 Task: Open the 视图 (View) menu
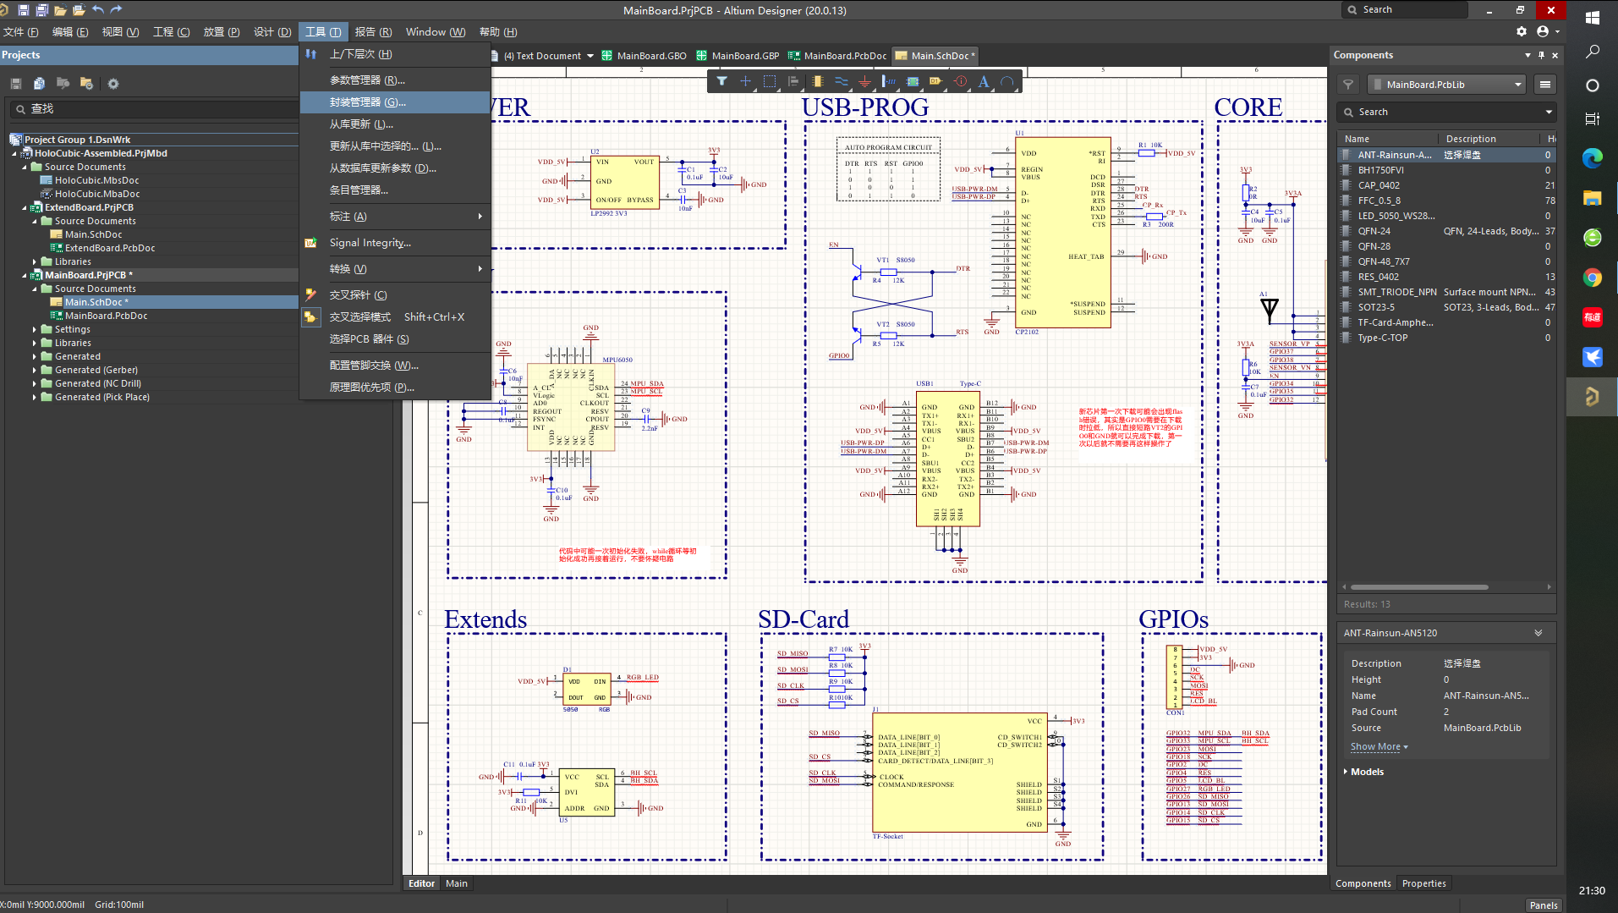(x=119, y=31)
